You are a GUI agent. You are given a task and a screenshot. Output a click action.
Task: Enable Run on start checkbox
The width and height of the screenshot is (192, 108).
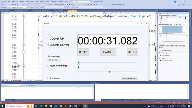pos(48,78)
